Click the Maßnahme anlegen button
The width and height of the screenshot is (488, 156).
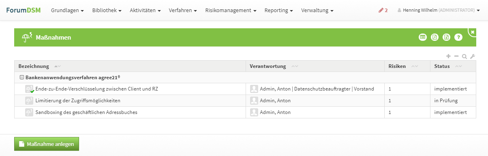[47, 144]
